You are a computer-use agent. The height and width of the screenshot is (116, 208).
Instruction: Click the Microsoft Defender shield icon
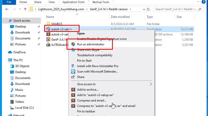coord(73,71)
